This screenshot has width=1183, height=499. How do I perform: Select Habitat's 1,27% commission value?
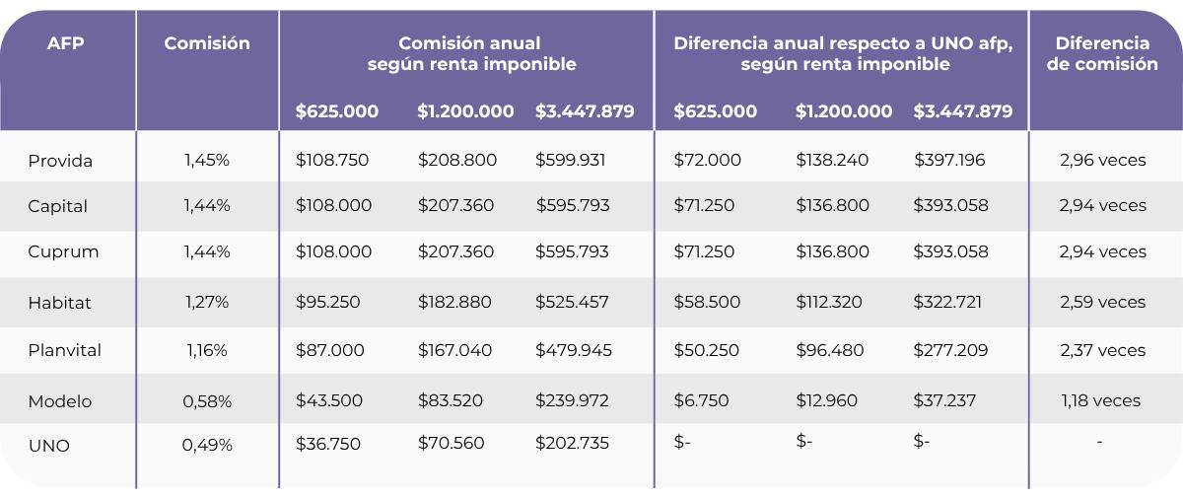[x=207, y=302]
